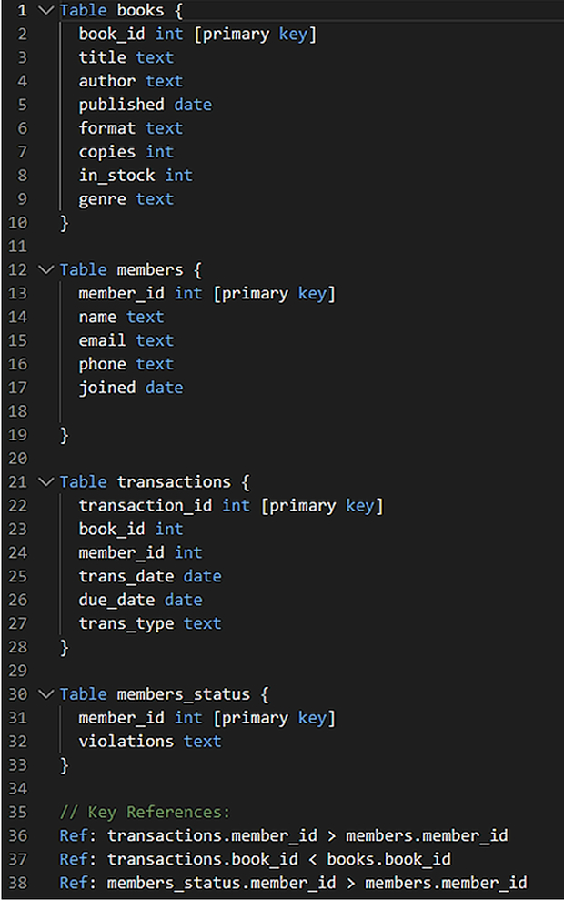564x900 pixels.
Task: Click line number 36 in the gutter
Action: coord(19,835)
